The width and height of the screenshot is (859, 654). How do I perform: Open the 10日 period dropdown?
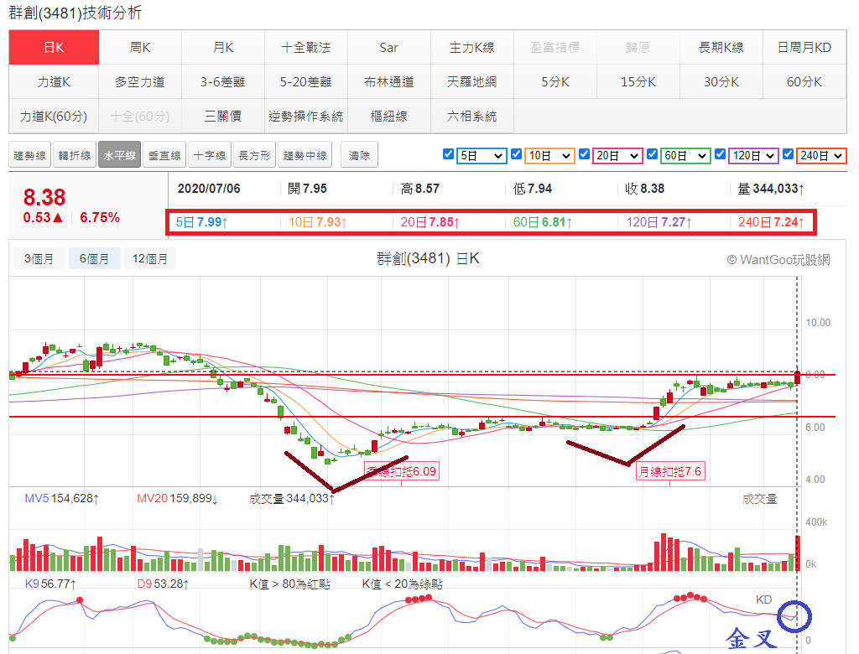tap(549, 156)
